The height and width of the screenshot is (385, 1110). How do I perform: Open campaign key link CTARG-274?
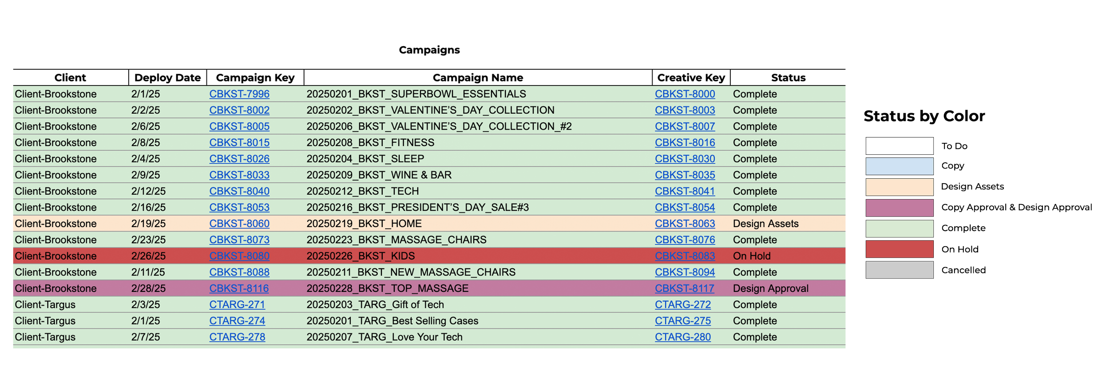tap(237, 321)
